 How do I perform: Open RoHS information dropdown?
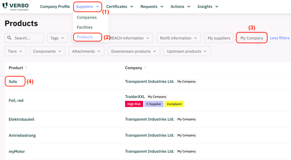[179, 38]
